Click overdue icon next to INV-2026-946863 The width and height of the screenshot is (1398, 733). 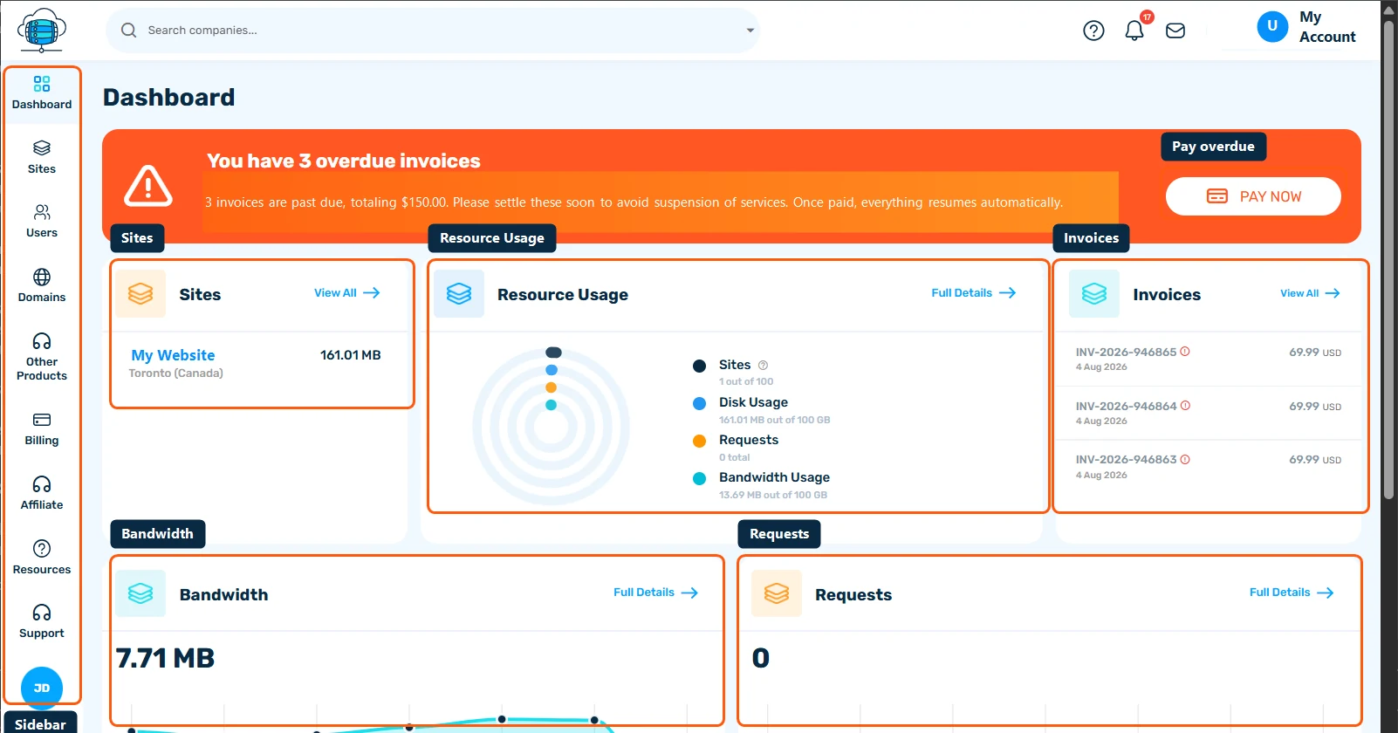1185,459
